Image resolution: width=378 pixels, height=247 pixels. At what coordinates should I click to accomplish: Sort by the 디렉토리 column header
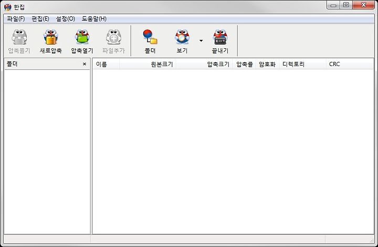pos(302,65)
